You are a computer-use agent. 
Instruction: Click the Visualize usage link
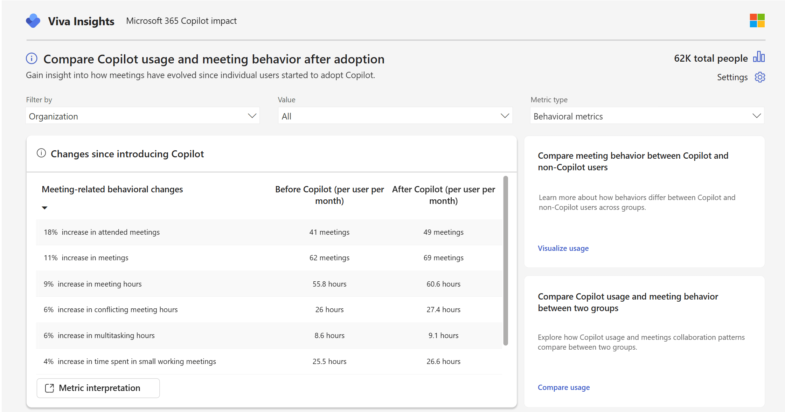563,248
